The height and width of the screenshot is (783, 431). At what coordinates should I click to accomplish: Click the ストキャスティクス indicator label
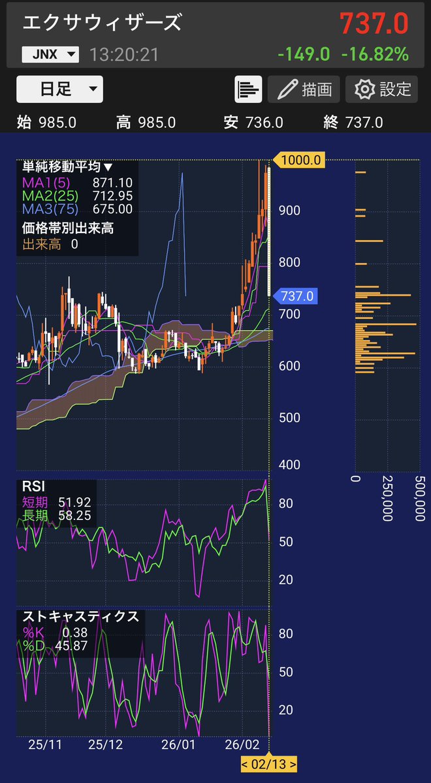click(80, 617)
